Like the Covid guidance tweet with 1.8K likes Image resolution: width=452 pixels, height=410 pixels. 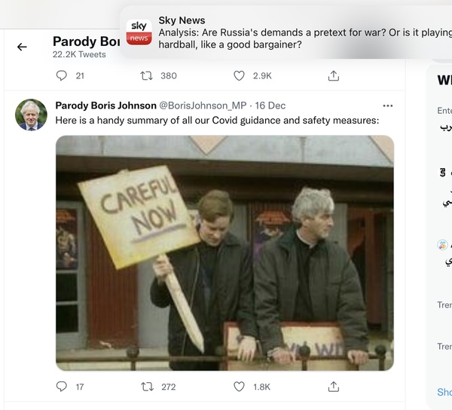tap(239, 387)
